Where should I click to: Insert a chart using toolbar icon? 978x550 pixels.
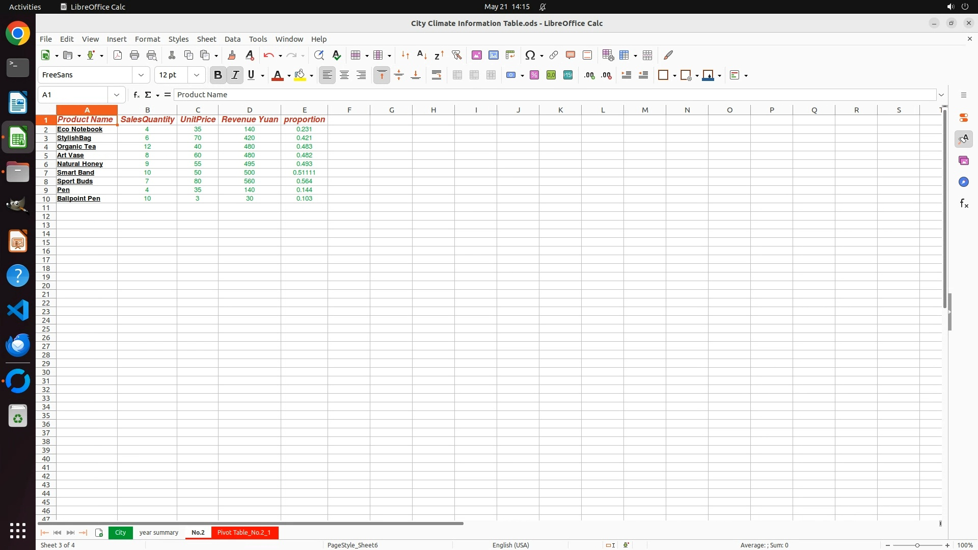493,55
